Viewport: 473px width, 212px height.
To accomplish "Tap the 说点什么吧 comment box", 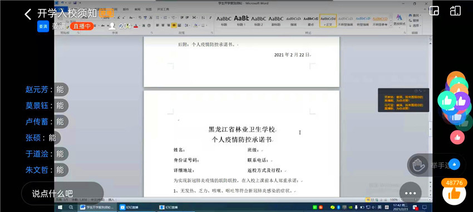I will click(x=62, y=193).
